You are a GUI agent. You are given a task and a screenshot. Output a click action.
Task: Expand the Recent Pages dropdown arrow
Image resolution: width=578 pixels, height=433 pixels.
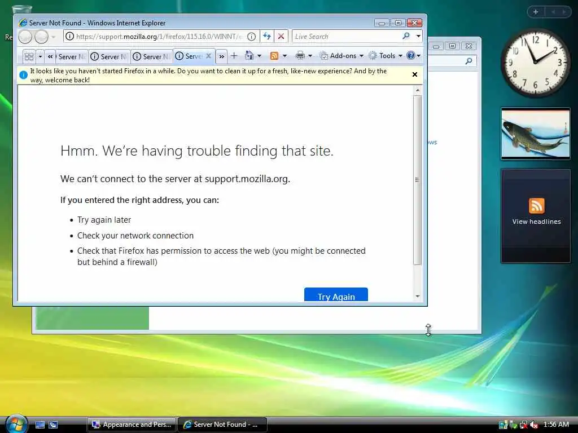point(54,37)
